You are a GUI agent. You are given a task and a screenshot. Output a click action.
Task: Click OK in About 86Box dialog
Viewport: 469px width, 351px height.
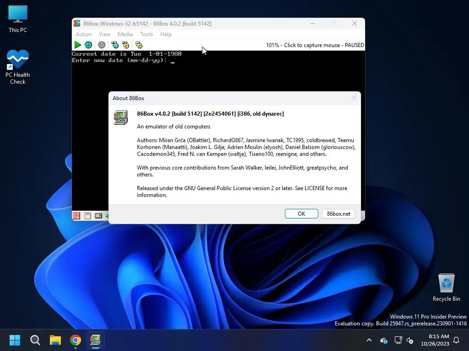click(x=301, y=214)
